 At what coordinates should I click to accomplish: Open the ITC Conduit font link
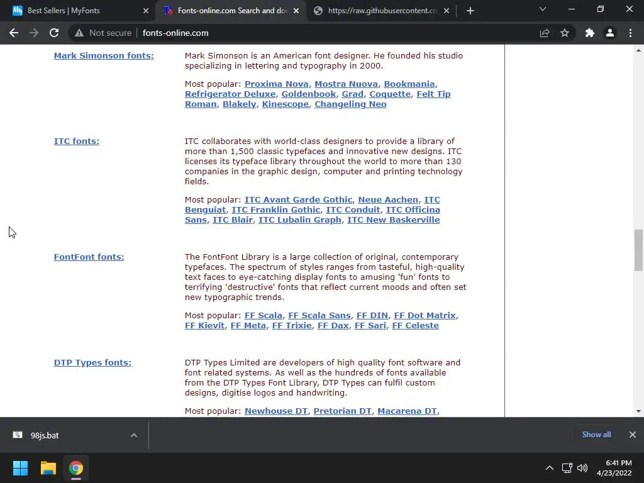353,209
